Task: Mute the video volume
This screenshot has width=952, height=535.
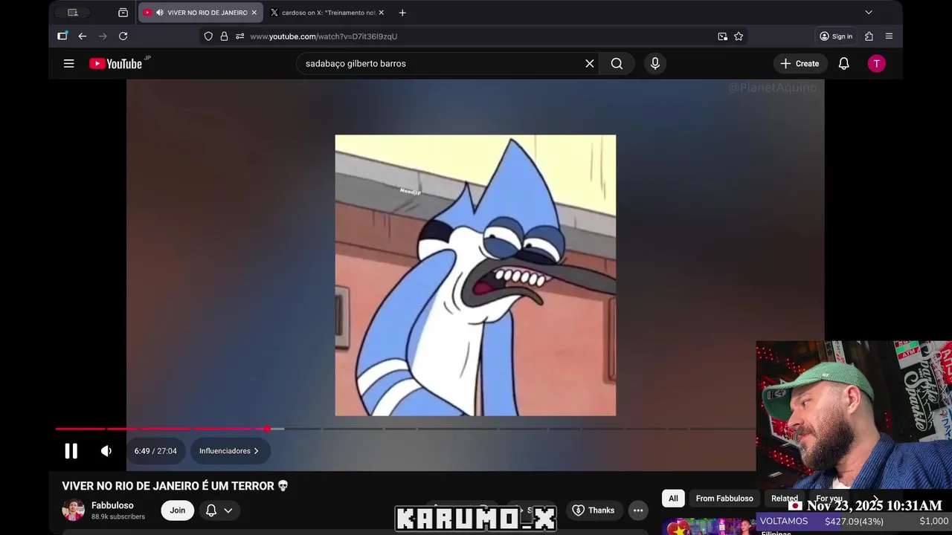Action: coord(106,451)
